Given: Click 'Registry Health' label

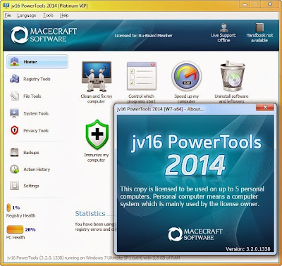Looking at the screenshot, I should (x=21, y=215).
